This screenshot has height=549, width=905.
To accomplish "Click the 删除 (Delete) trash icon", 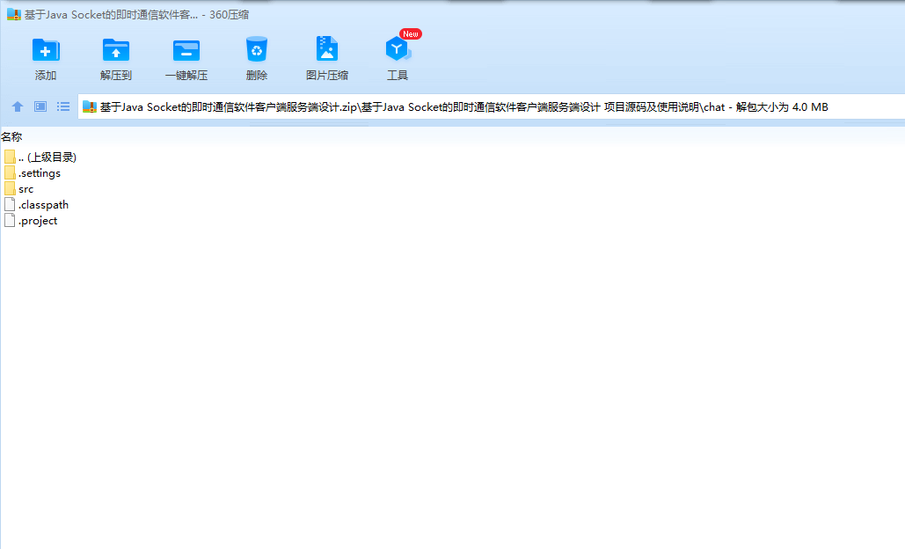I will pyautogui.click(x=256, y=49).
